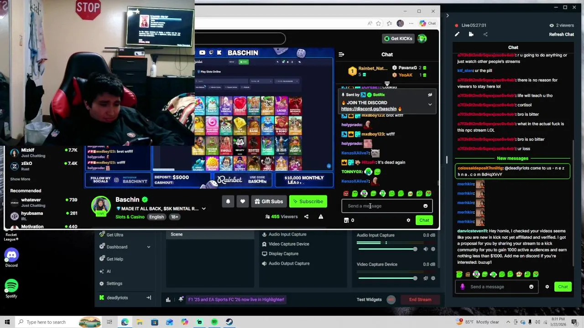Screen dimensions: 584x328
Task: Click the green Subscribe button
Action: pyautogui.click(x=308, y=201)
